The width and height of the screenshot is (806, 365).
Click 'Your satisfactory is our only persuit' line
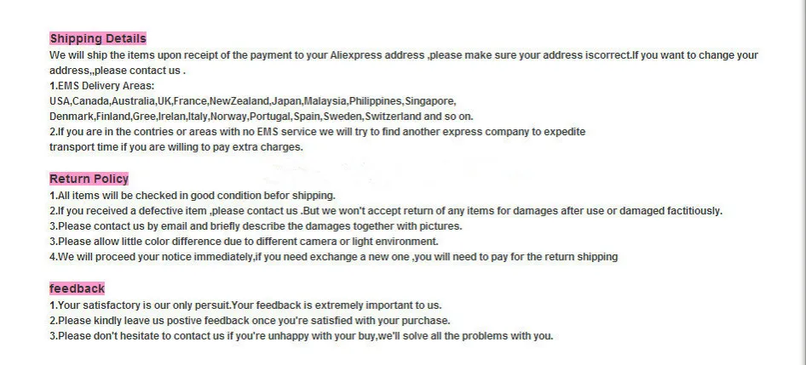(245, 305)
